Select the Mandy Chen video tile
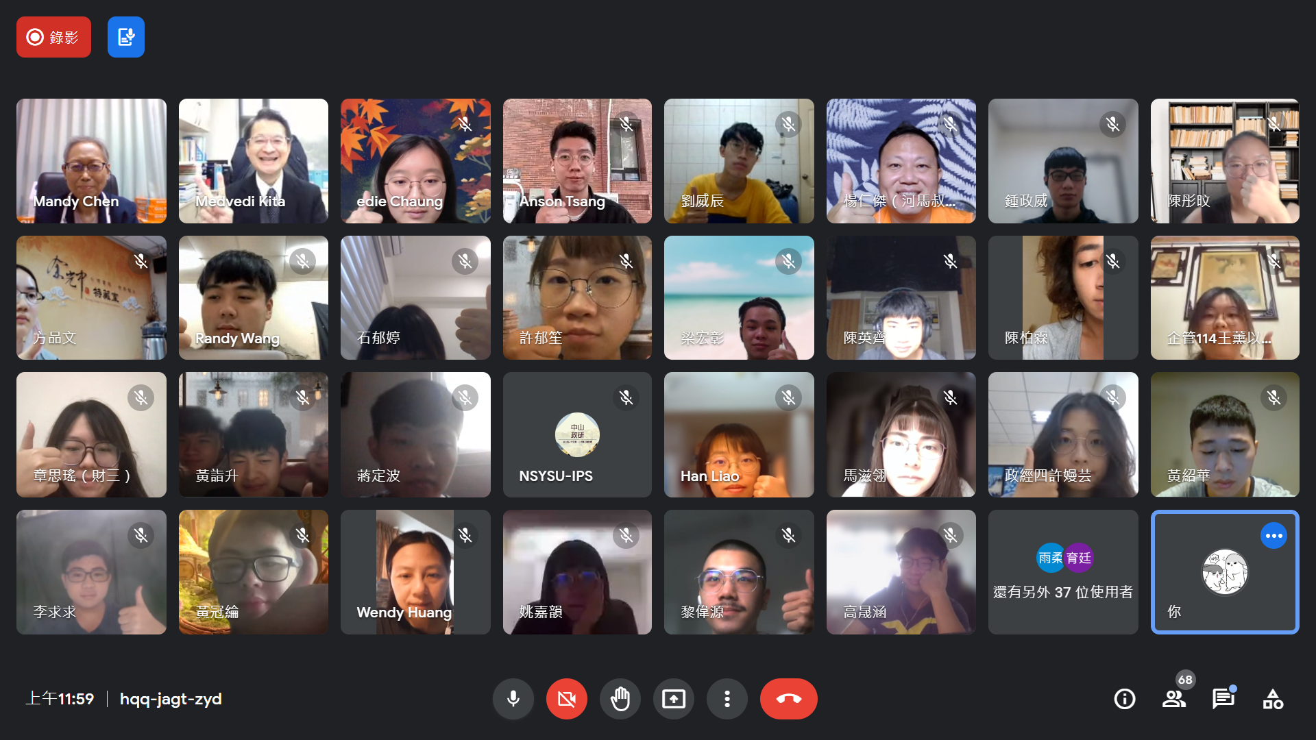This screenshot has height=740, width=1316. 91,161
